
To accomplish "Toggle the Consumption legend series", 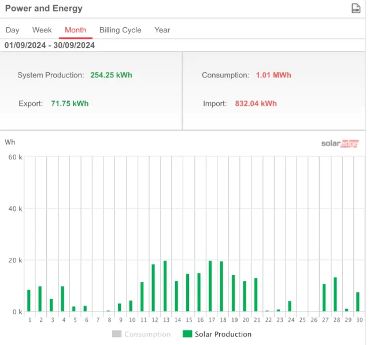I will pos(141,334).
